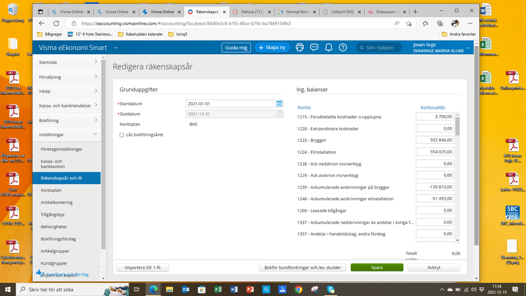
Task: Open Andra favoriter folder
Action: coord(459,34)
